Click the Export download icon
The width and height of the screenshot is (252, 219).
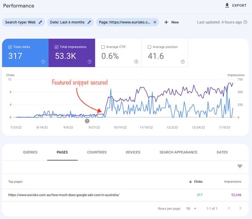click(x=227, y=6)
